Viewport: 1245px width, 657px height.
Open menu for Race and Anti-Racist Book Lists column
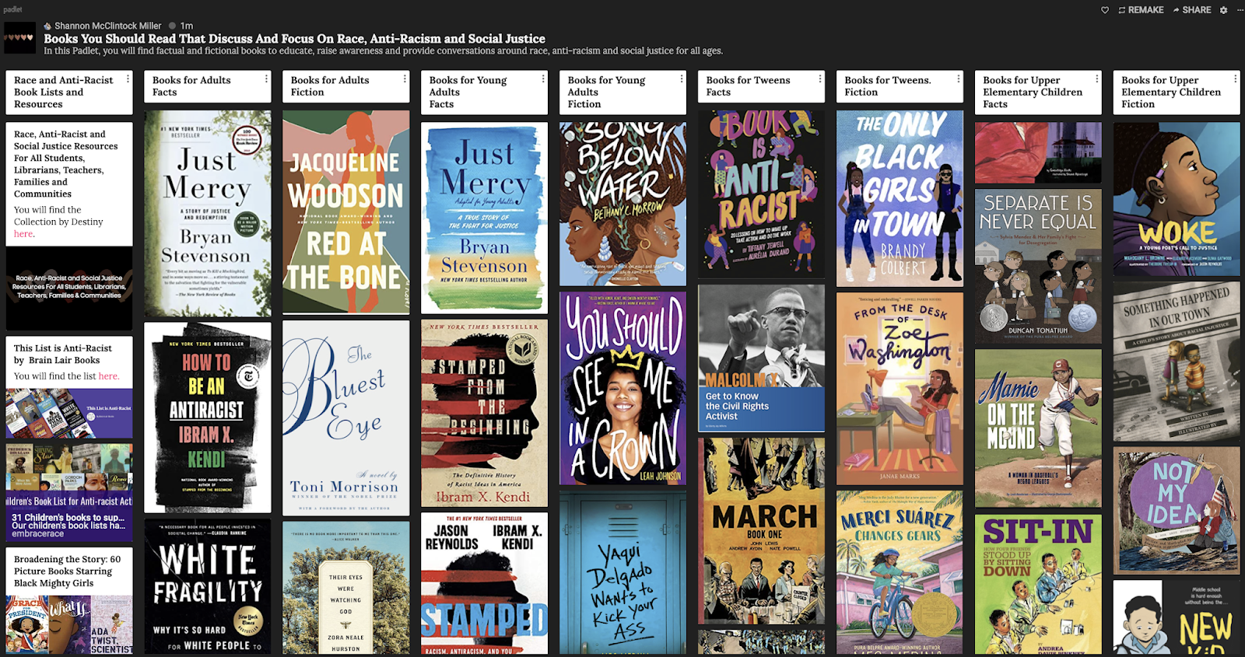coord(128,79)
